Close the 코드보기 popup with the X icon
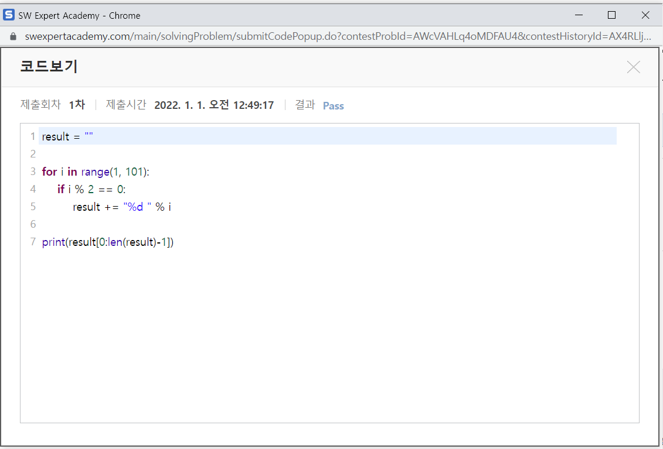The height and width of the screenshot is (449, 663). [633, 67]
